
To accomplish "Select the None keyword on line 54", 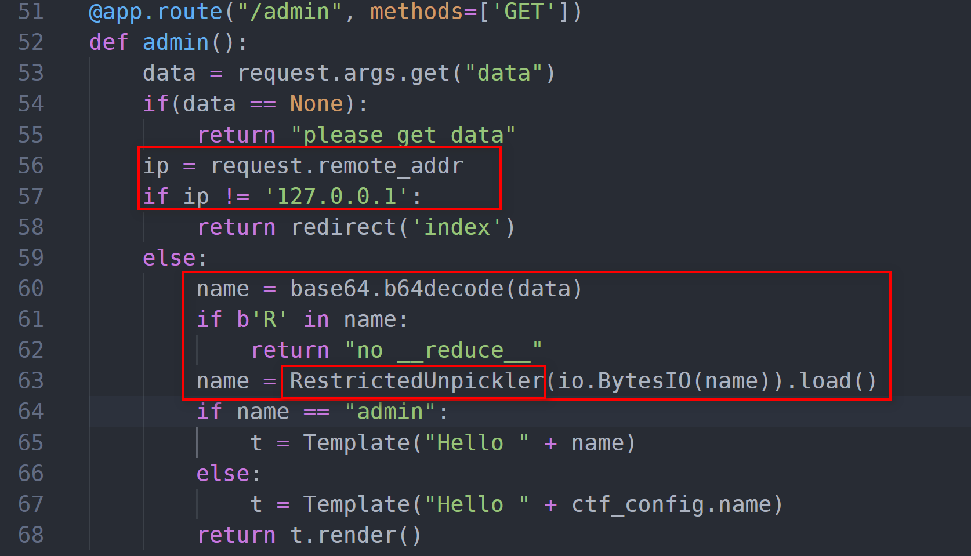I will pos(316,104).
